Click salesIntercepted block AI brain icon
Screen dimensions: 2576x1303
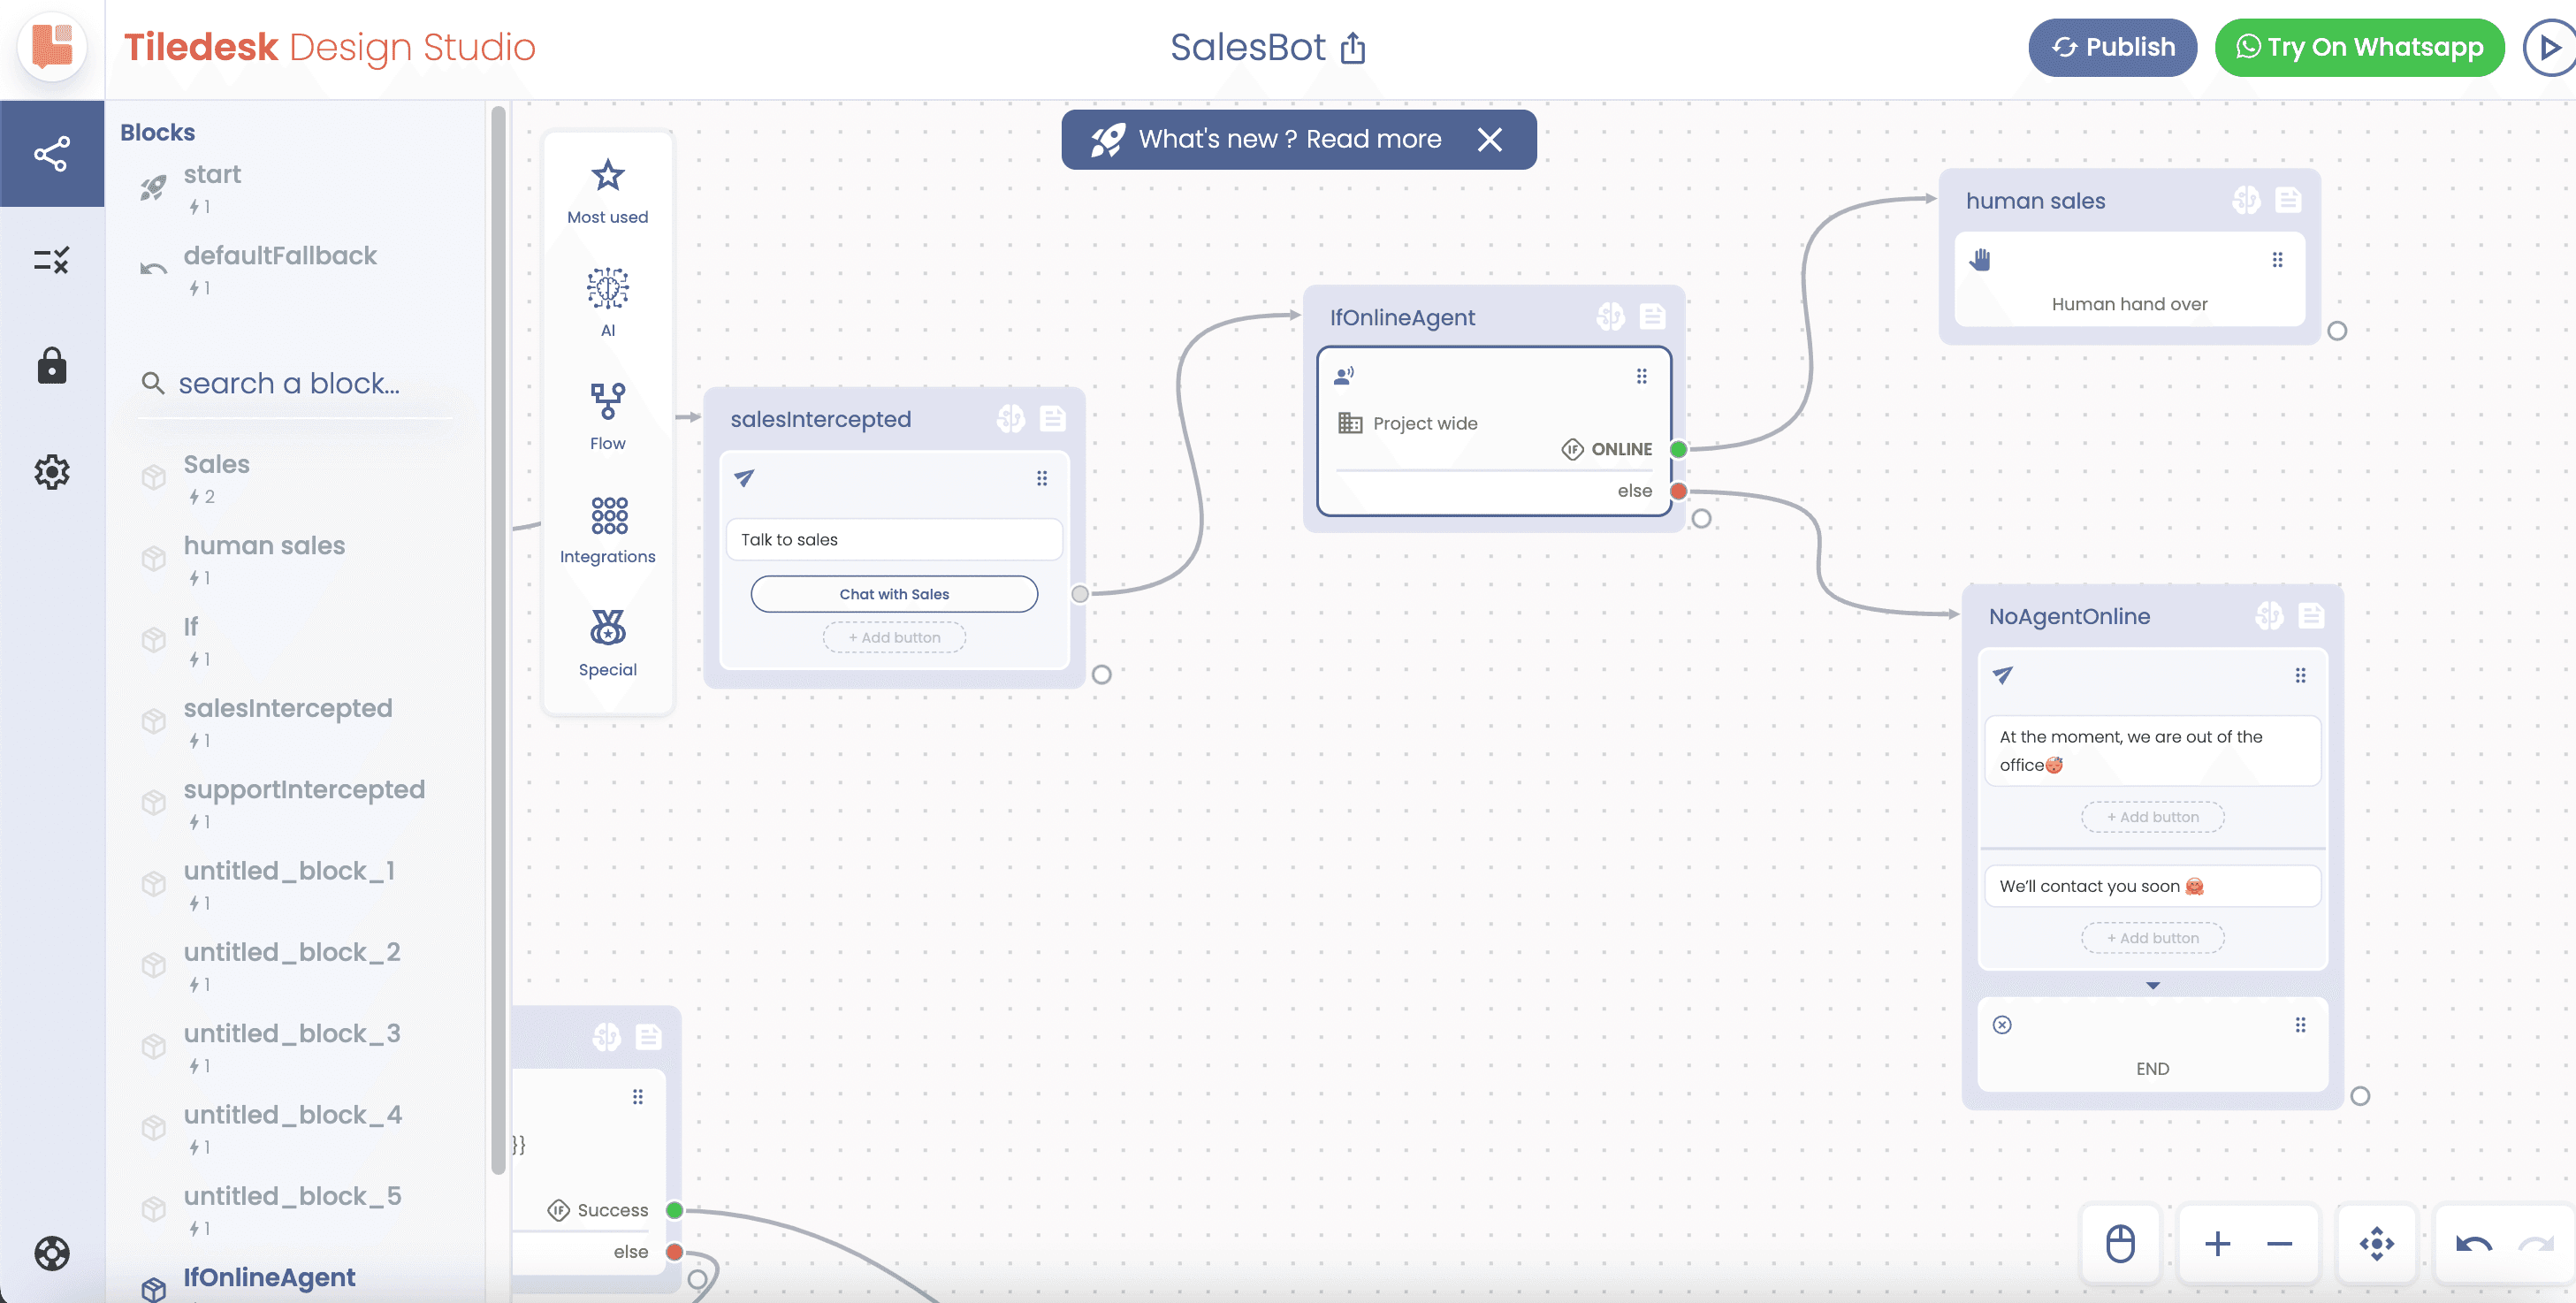(x=1011, y=418)
